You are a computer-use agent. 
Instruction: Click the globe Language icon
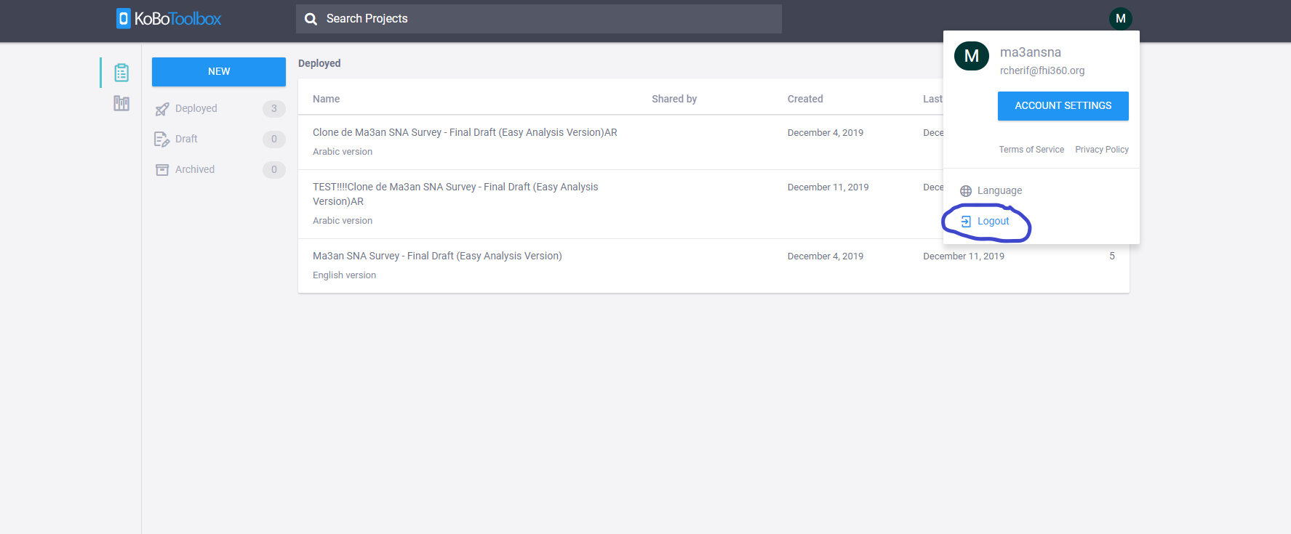[x=966, y=191]
